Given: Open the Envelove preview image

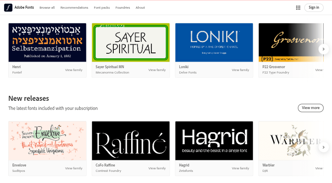Looking at the screenshot, I should (47, 140).
